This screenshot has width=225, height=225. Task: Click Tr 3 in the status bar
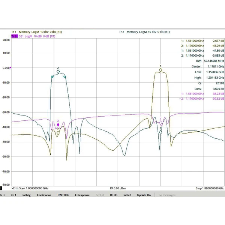pos(2,195)
